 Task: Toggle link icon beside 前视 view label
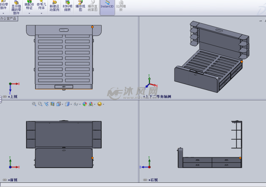pyautogui.click(x=5, y=180)
